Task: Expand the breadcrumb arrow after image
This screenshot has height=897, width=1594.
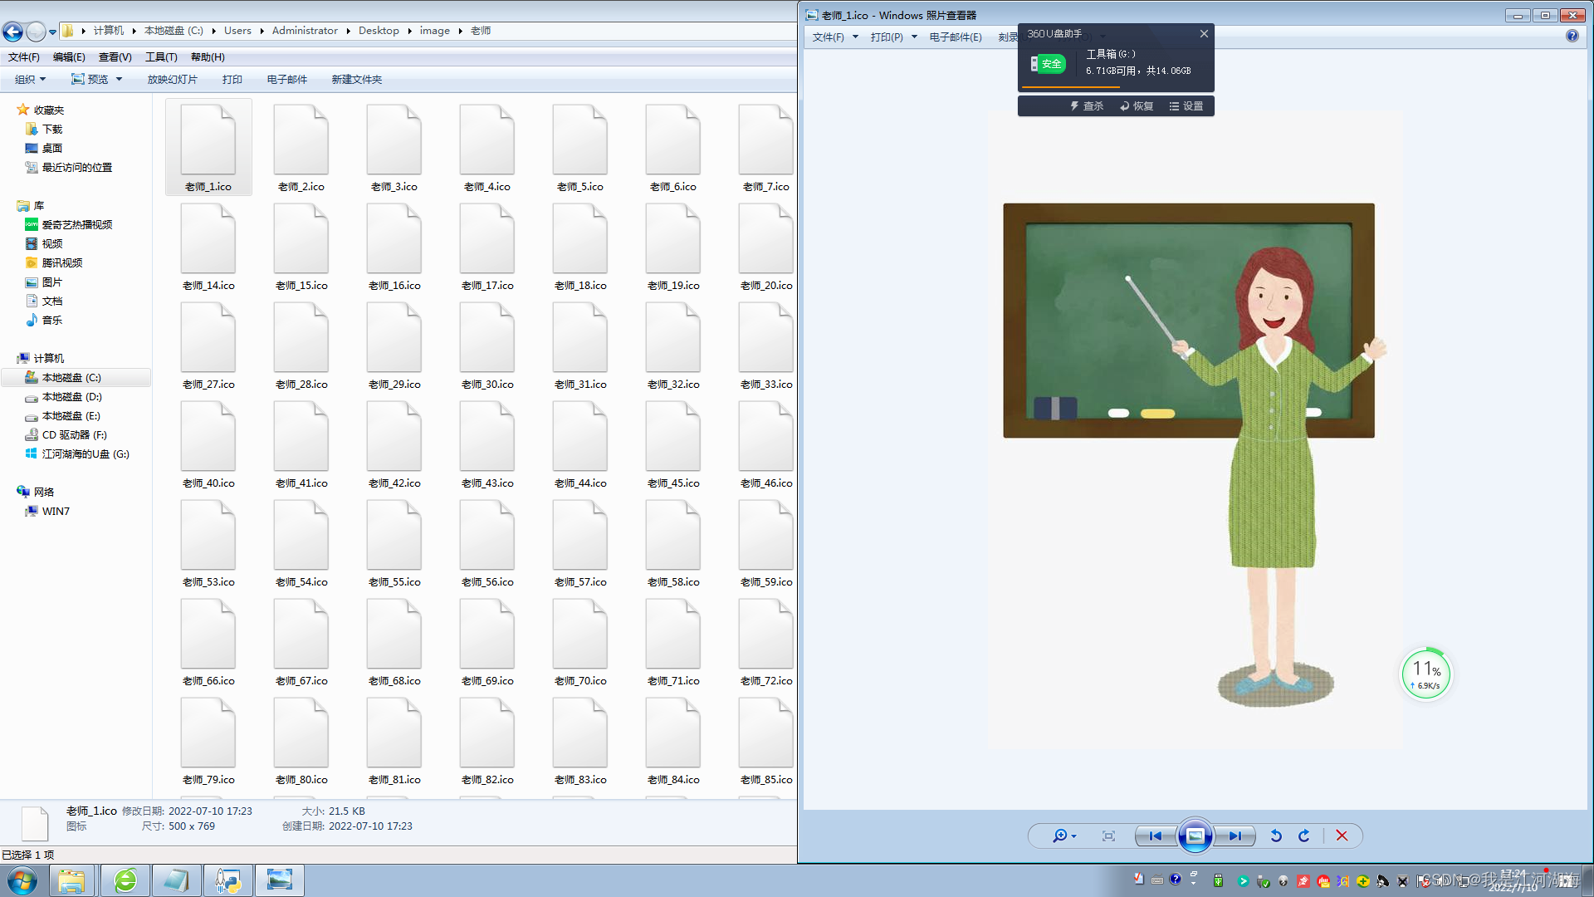Action: click(x=460, y=31)
